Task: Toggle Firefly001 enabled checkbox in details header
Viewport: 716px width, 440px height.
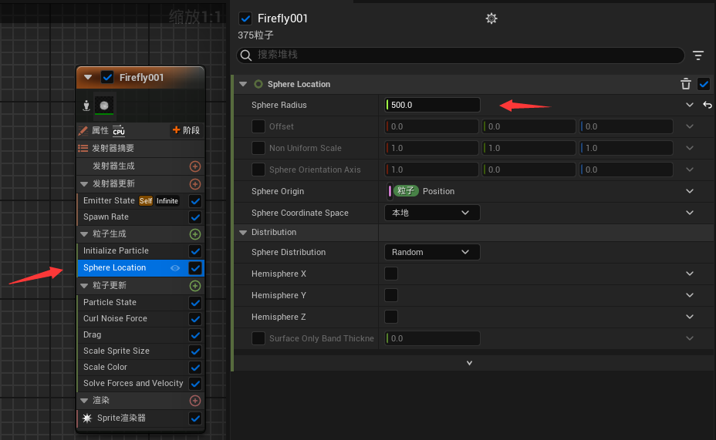Action: pos(245,18)
